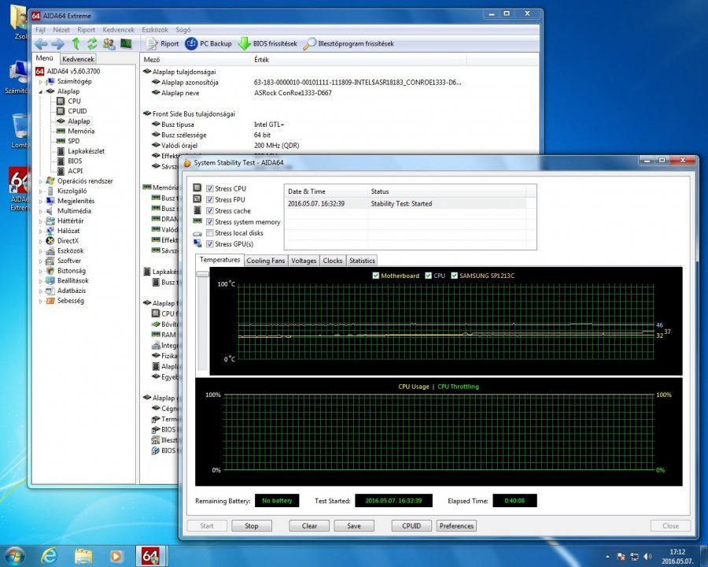Expand the Operációs rendszer node
The image size is (708, 567).
pyautogui.click(x=41, y=181)
